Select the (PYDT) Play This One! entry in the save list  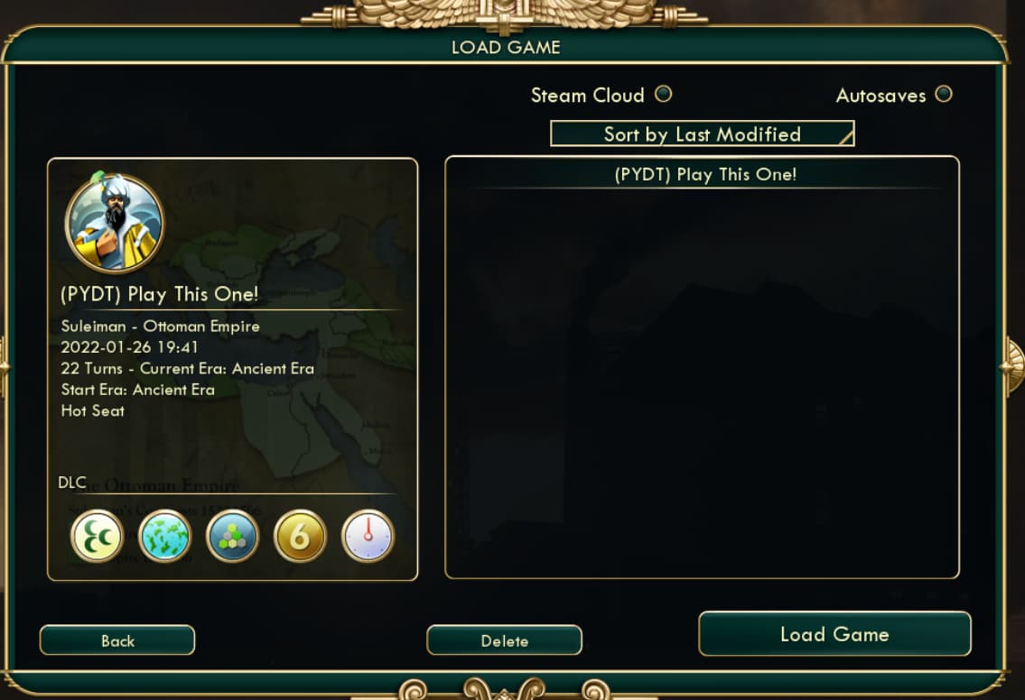[x=704, y=174]
